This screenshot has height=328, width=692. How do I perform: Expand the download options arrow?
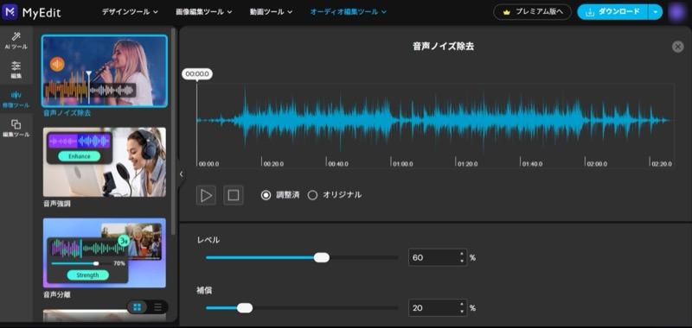click(x=656, y=12)
